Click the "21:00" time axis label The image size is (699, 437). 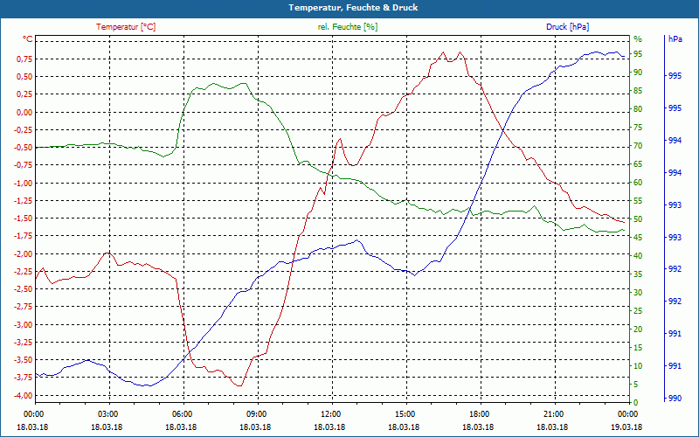click(x=555, y=414)
